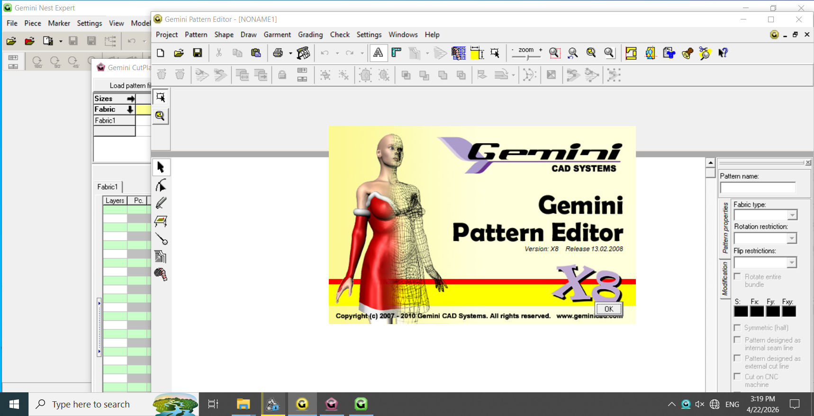Expand the Flip restrictions combo box
The height and width of the screenshot is (416, 814).
pyautogui.click(x=792, y=262)
